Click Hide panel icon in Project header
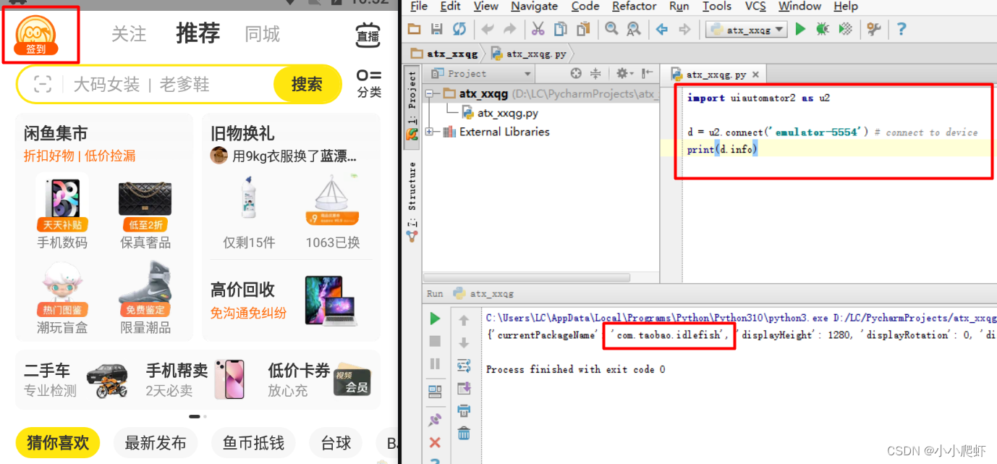This screenshot has width=997, height=464. coord(648,73)
